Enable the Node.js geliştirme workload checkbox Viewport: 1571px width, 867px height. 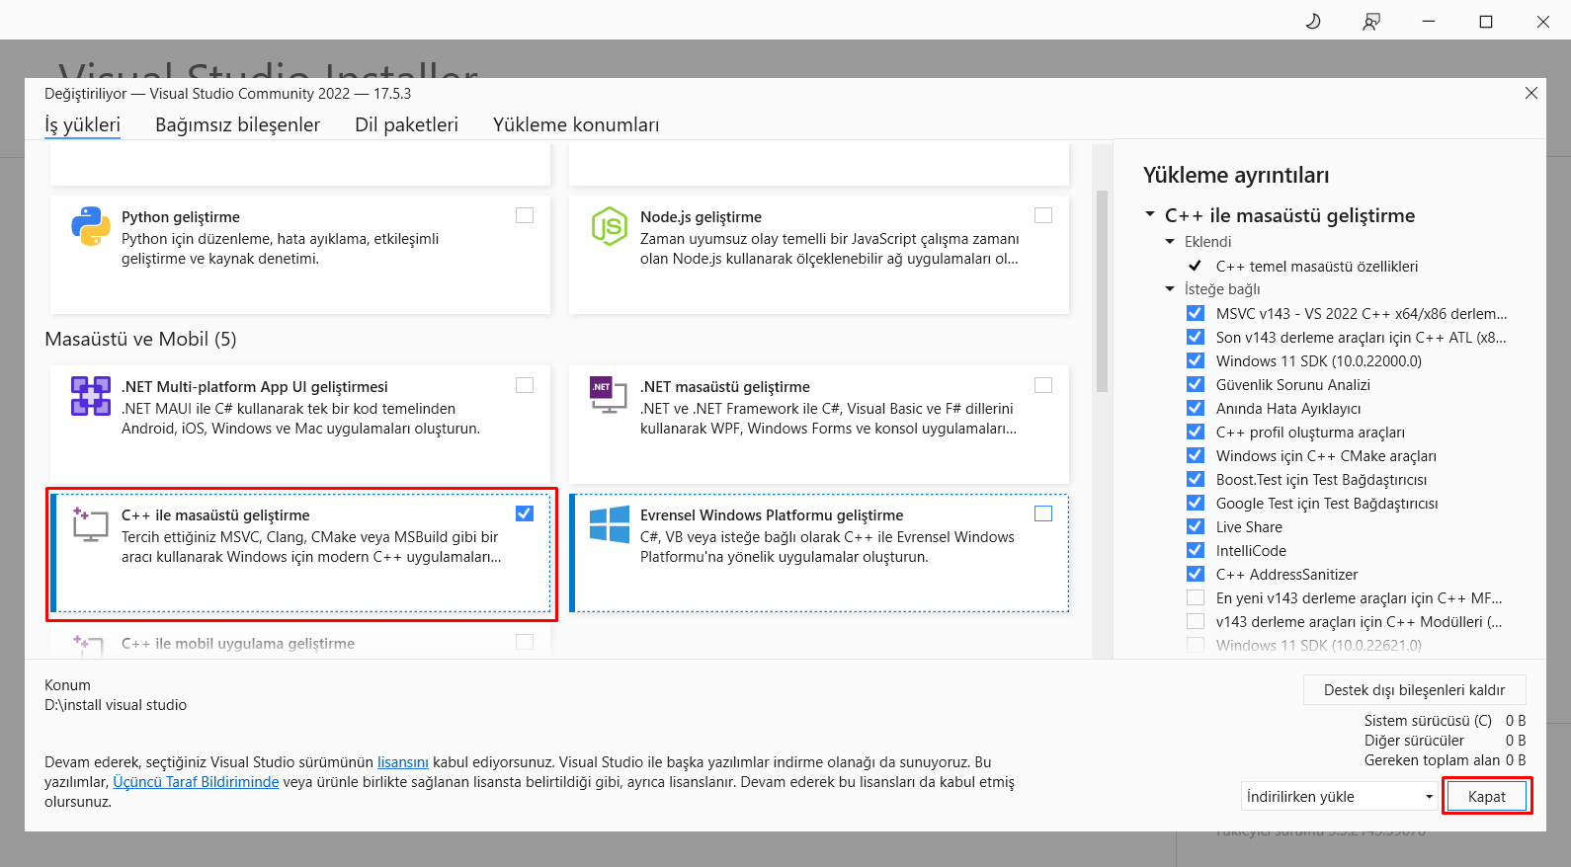[x=1043, y=215]
